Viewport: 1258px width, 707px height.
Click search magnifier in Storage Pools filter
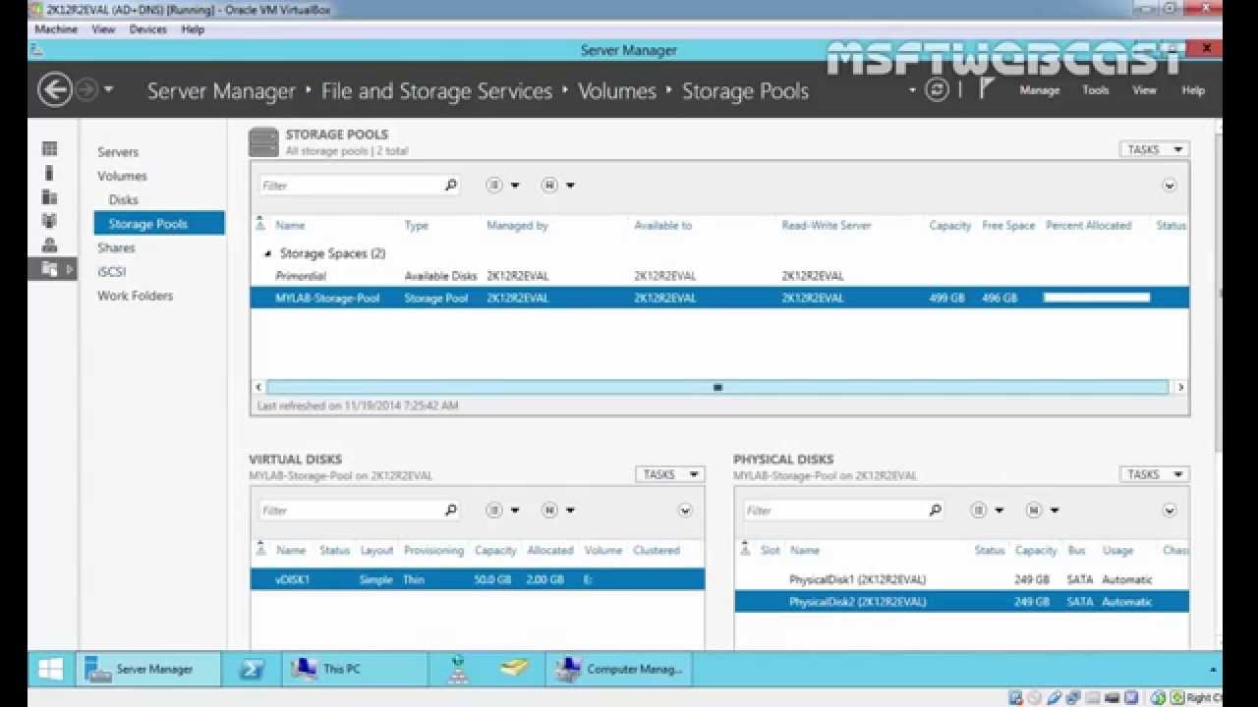[451, 185]
